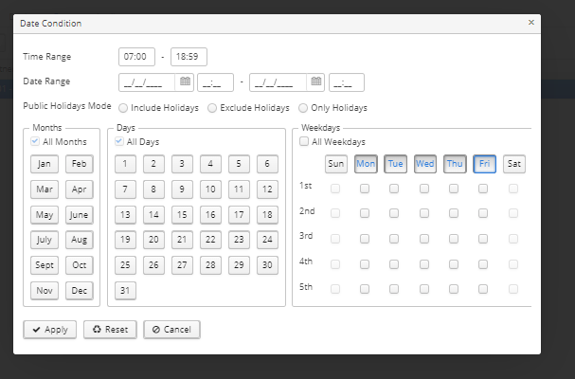Open the end date calendar picker
575x379 pixels.
[x=315, y=81]
